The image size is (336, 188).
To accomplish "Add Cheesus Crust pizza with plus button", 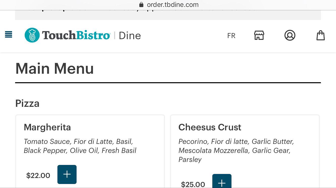I will click(x=222, y=182).
